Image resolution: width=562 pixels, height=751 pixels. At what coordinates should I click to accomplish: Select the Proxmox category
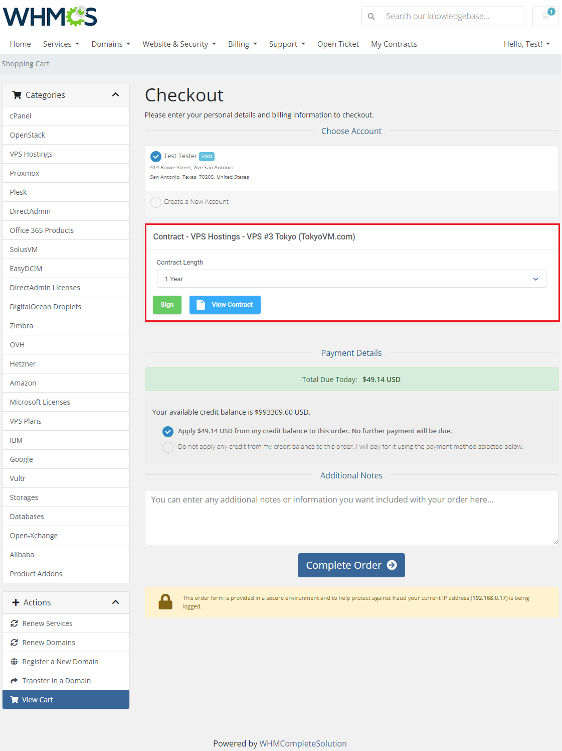66,173
